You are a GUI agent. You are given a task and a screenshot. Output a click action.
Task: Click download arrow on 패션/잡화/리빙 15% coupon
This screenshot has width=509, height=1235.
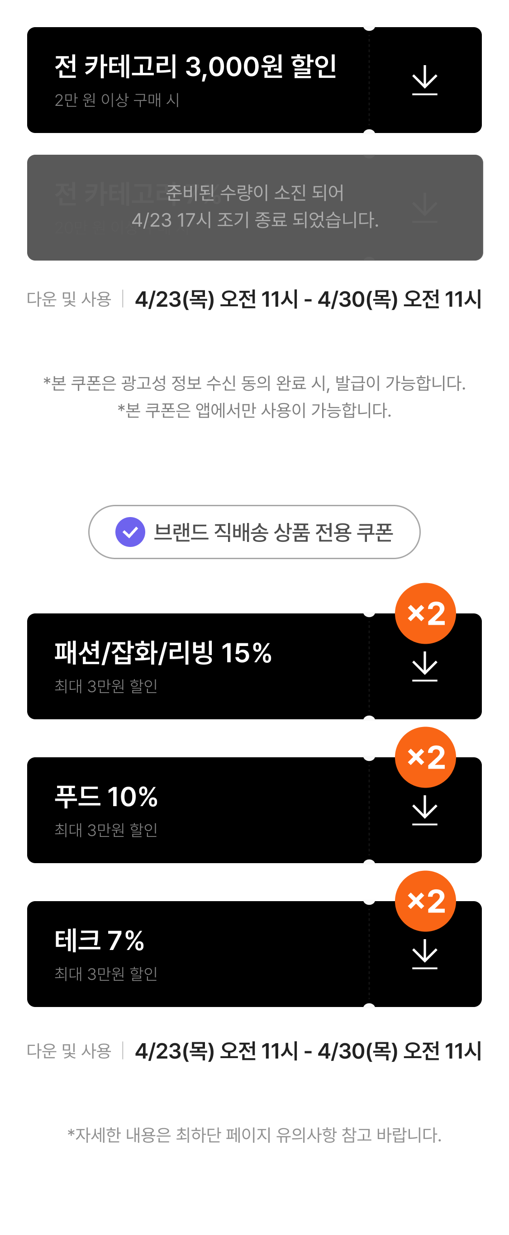(425, 666)
